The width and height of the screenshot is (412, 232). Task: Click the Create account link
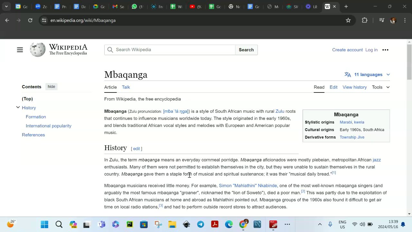(x=347, y=50)
